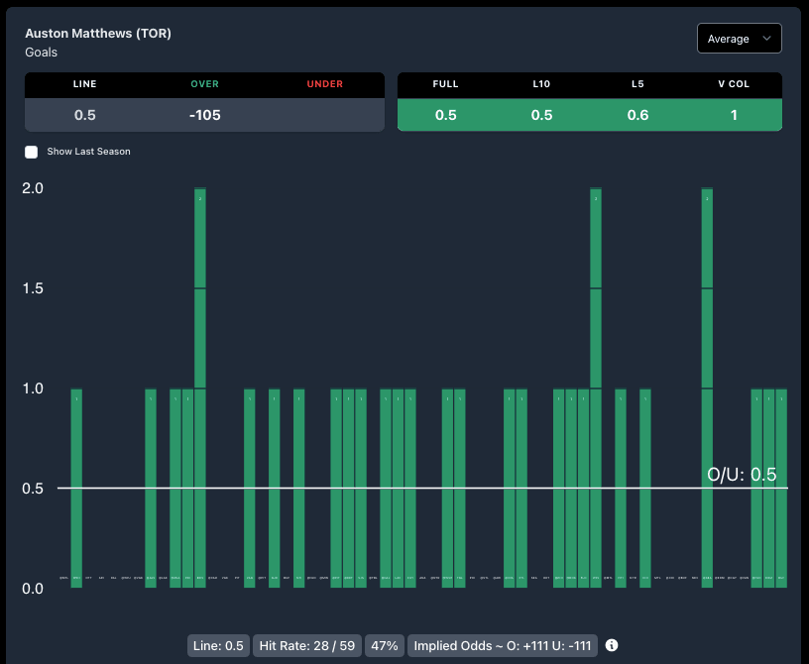Viewport: 809px width, 664px height.
Task: Click the O/U: 0.5 line label
Action: (x=741, y=474)
